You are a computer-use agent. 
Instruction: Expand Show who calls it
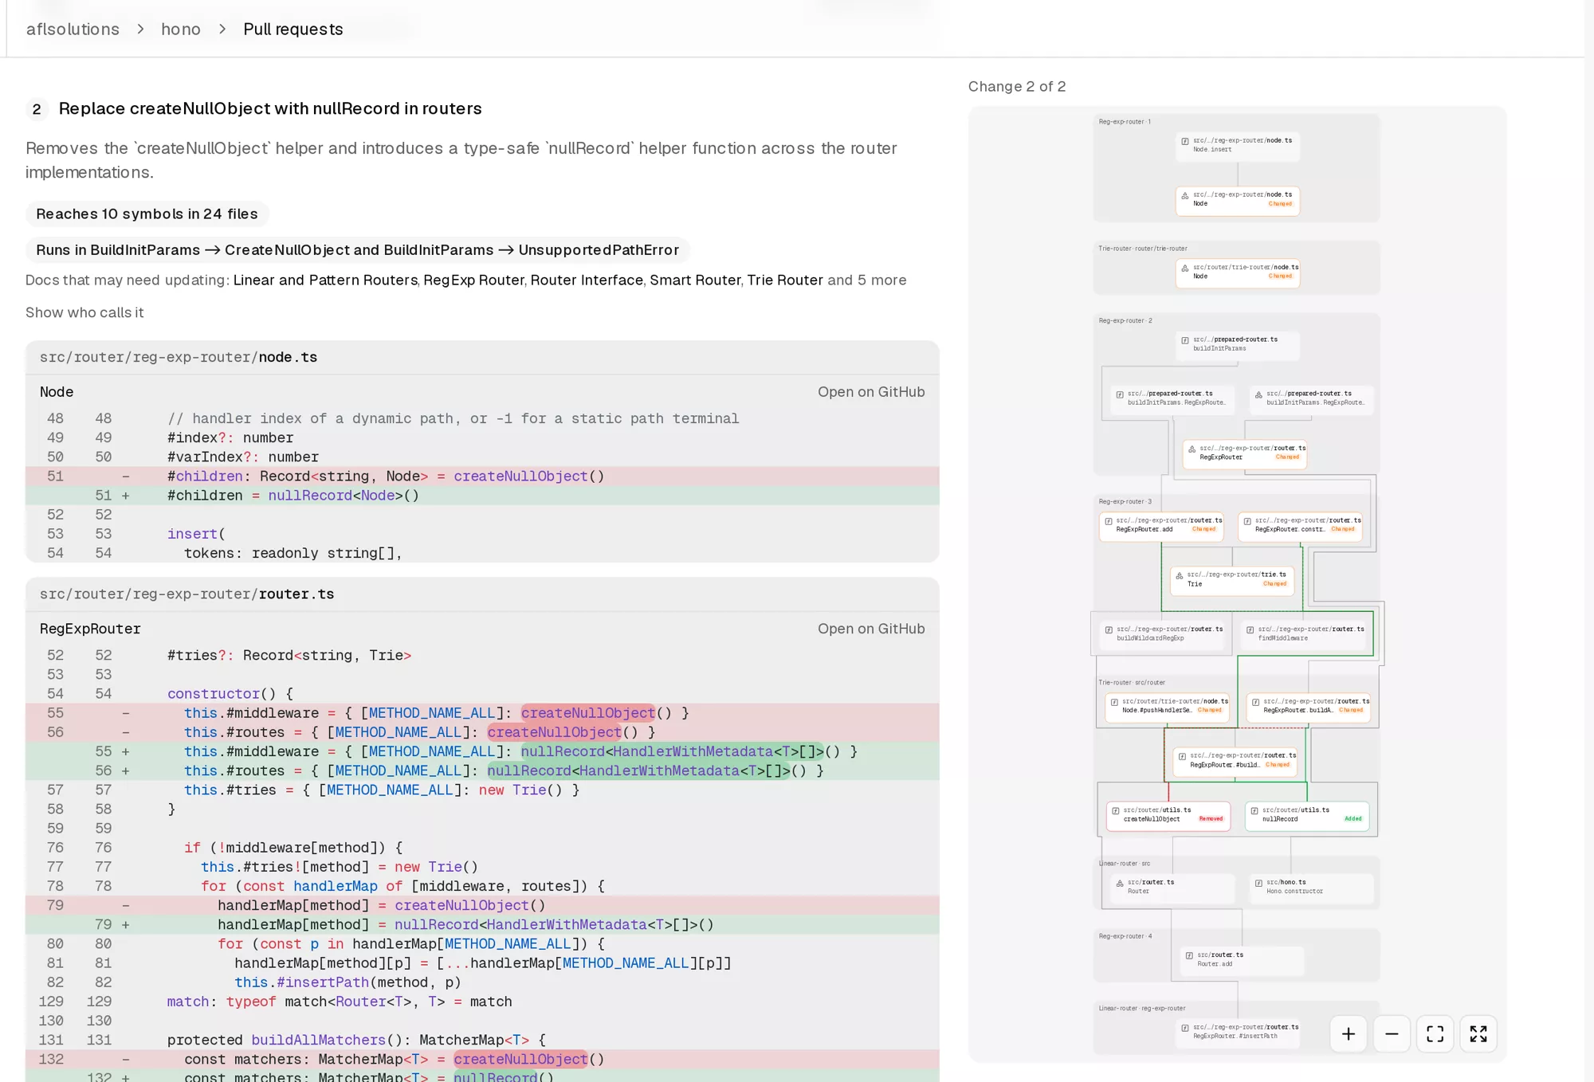point(84,312)
